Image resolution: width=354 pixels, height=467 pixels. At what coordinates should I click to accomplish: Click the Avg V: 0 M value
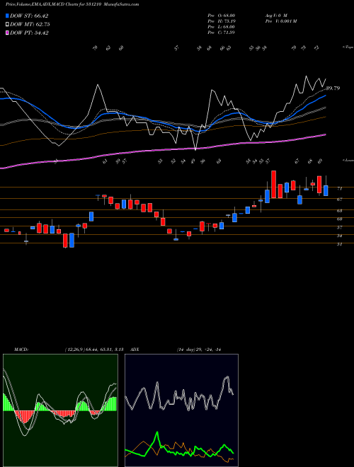pos(275,15)
